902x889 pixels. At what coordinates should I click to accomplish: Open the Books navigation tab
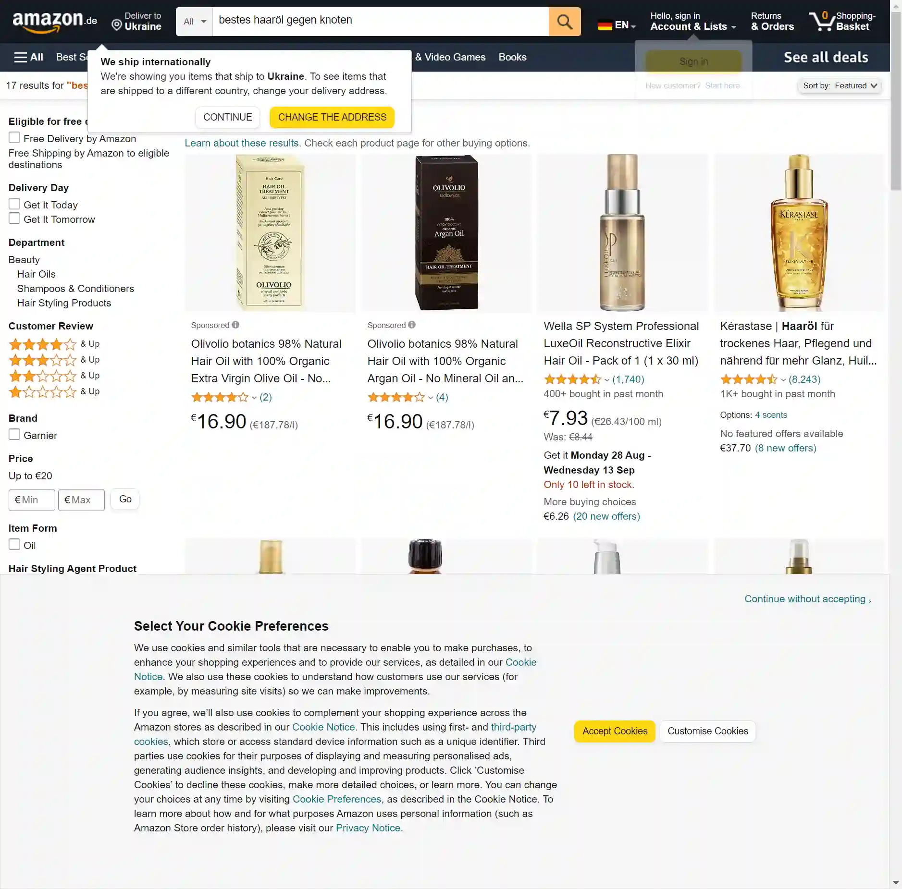512,57
